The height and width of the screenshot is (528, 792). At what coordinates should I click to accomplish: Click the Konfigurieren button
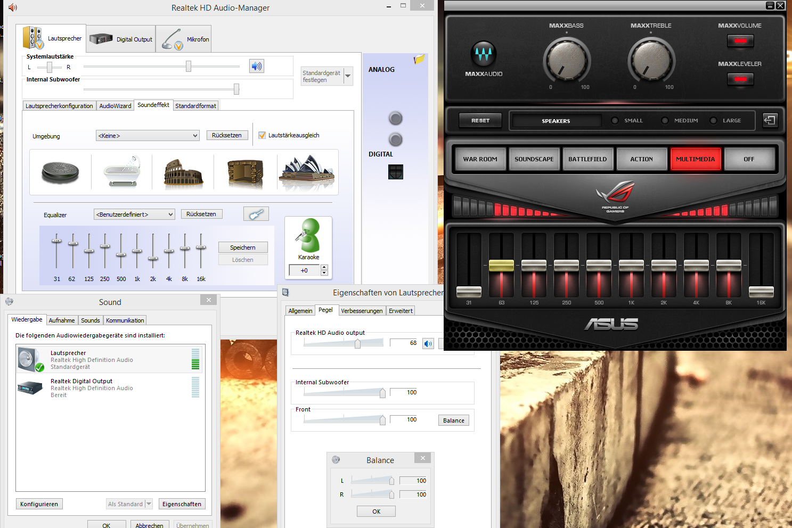[39, 504]
